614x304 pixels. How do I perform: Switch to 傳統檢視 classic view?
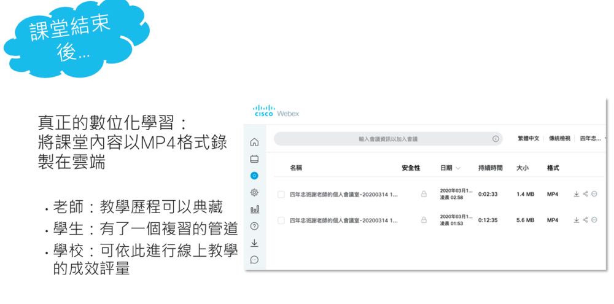(559, 139)
